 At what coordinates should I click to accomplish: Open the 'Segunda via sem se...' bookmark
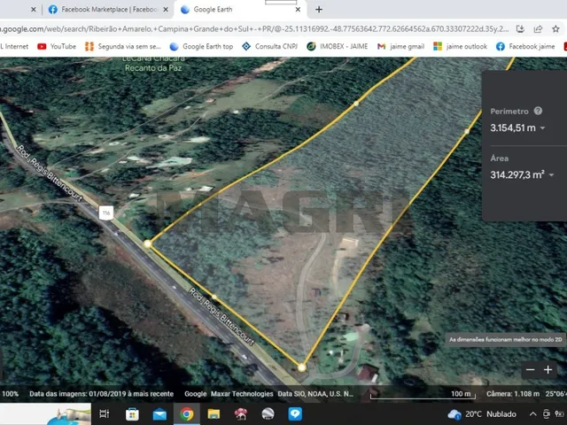tap(122, 46)
